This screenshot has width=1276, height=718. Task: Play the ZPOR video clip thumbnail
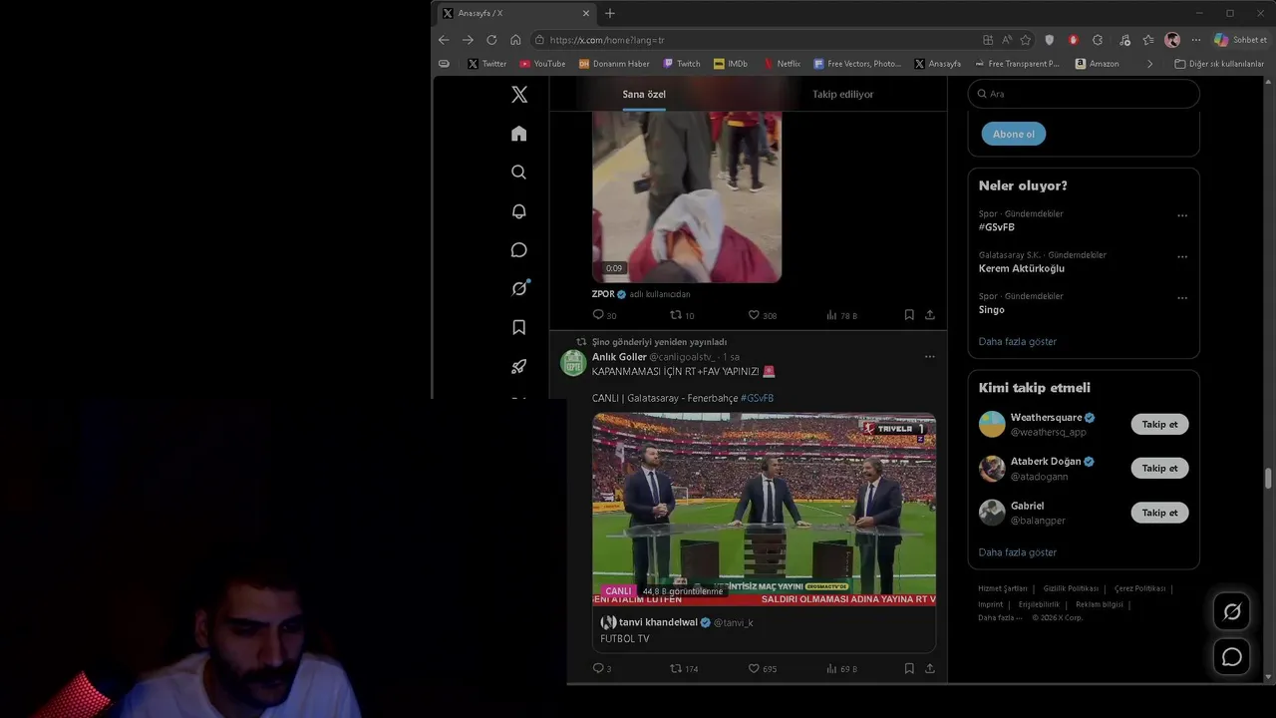click(x=687, y=196)
